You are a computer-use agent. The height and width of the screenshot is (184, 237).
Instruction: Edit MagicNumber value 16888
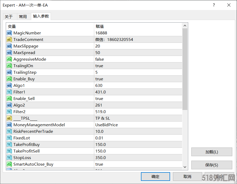(138, 33)
